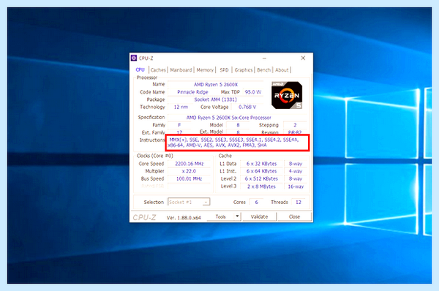Open the Socket #1 selection dropdown
The image size is (439, 291).
(189, 202)
